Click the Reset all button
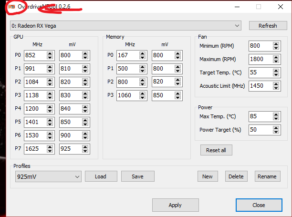Viewport: 292px width, 217px height. point(216,150)
